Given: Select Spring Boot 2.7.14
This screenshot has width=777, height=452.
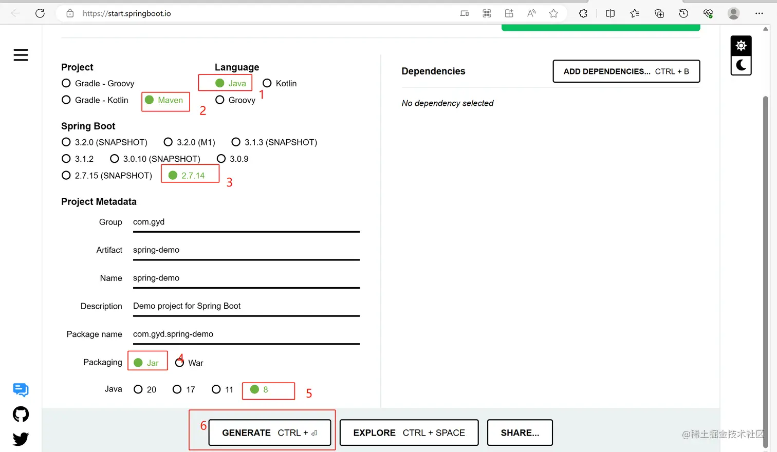Looking at the screenshot, I should point(187,175).
